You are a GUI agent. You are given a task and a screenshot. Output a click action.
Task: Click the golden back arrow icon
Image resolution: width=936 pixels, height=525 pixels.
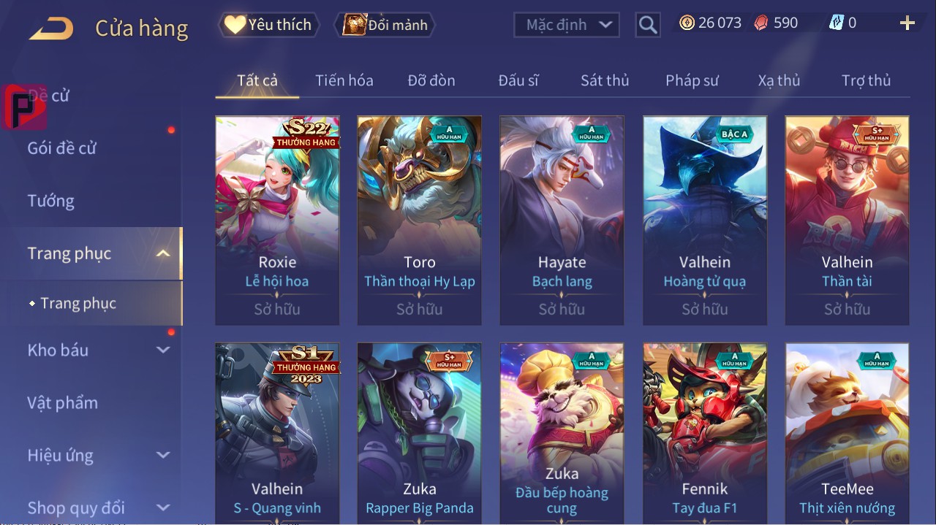point(50,29)
